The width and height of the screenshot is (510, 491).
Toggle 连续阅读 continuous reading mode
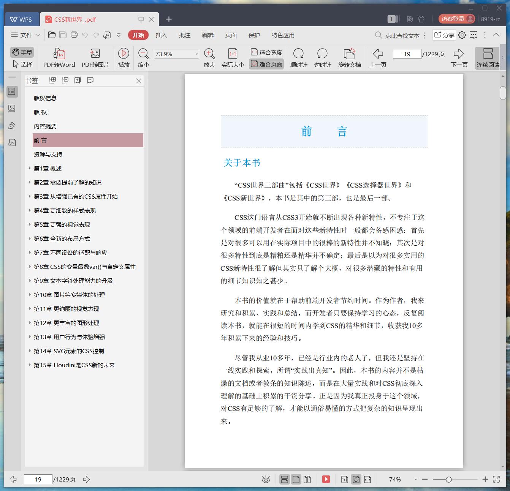coord(488,57)
